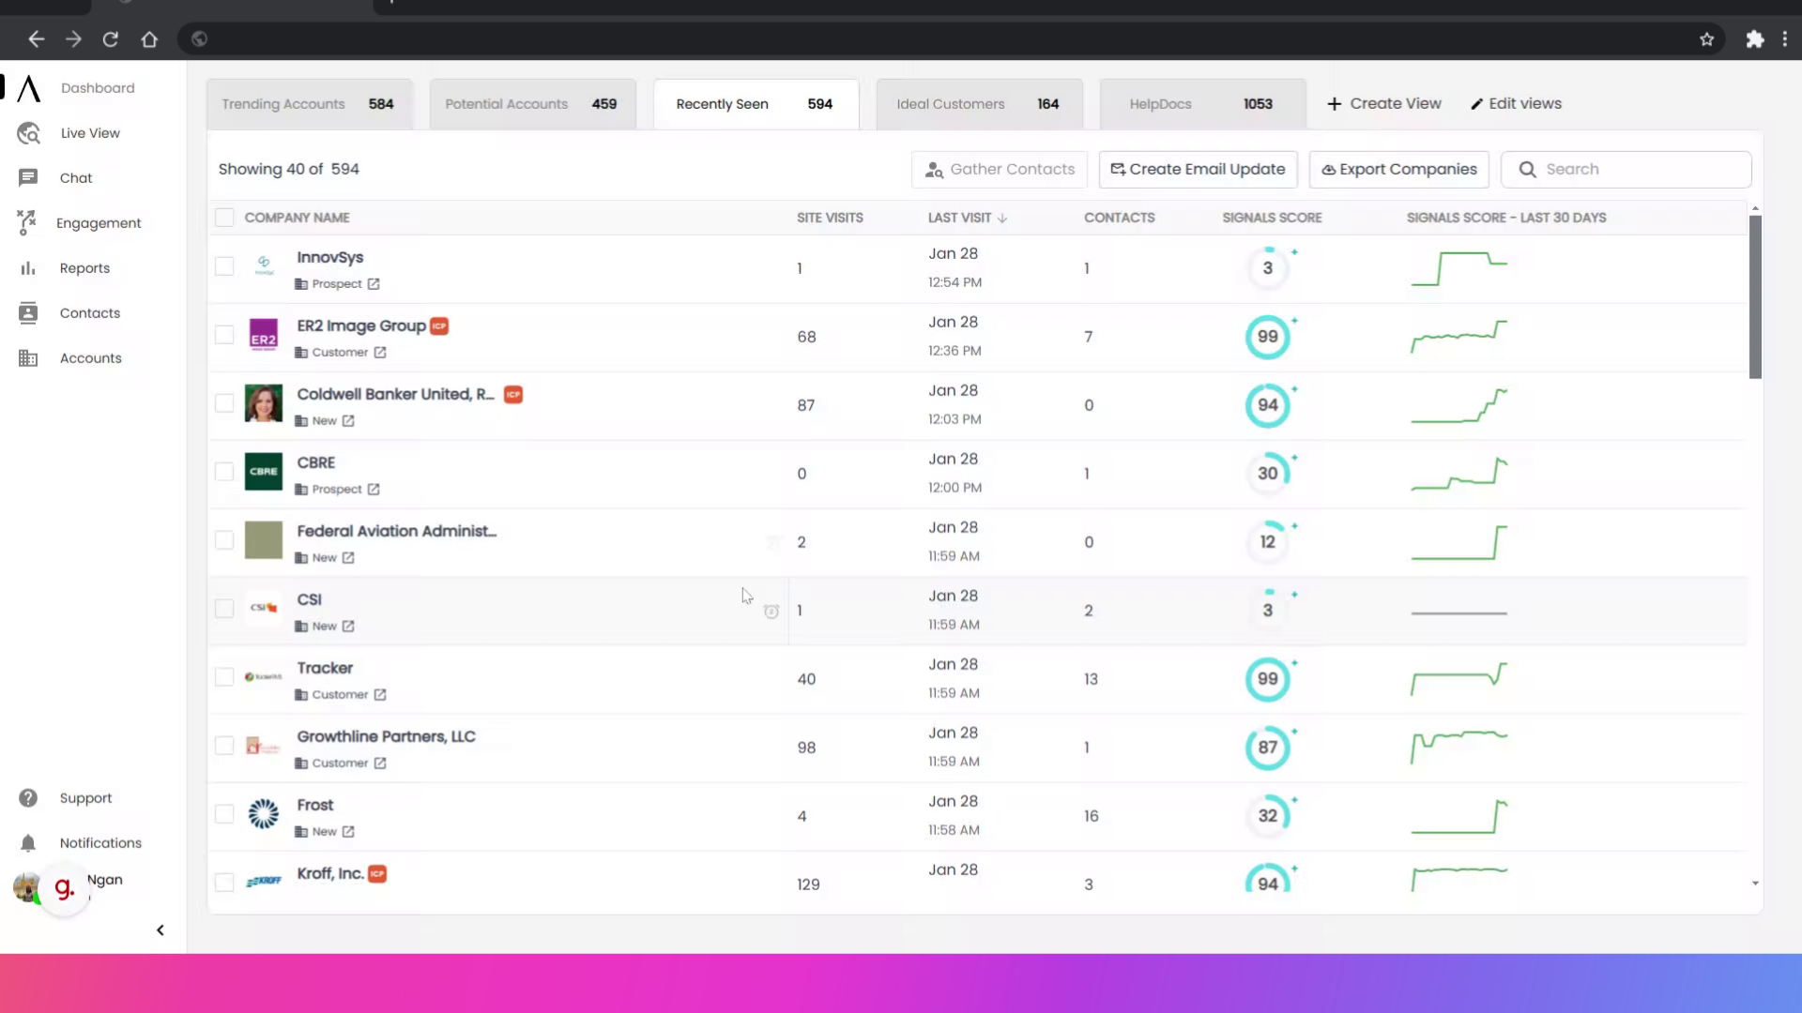
Task: Click Gather Contacts button
Action: pyautogui.click(x=1000, y=170)
